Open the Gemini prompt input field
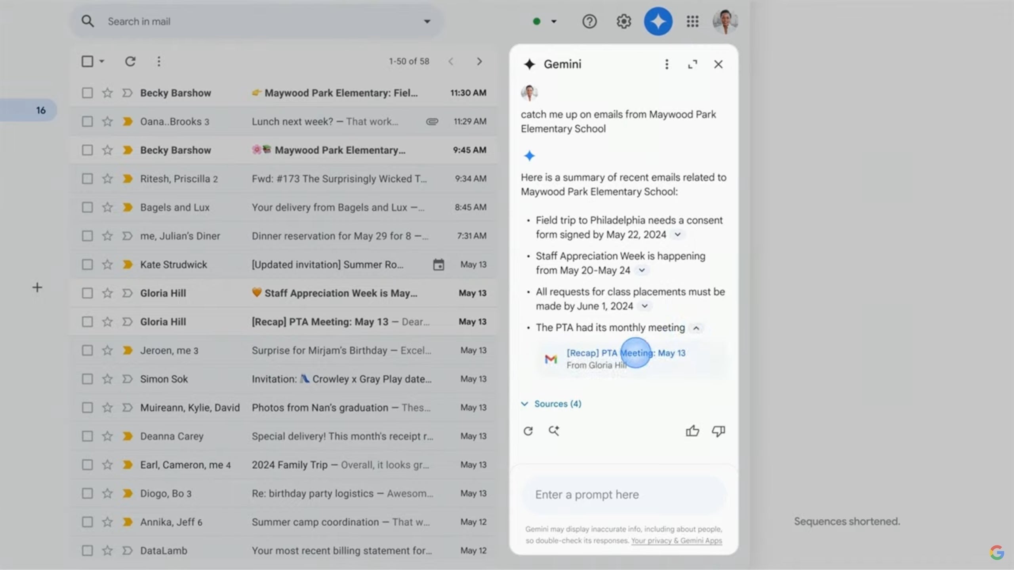 [x=623, y=494]
